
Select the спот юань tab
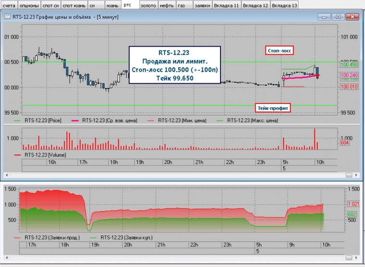72,5
